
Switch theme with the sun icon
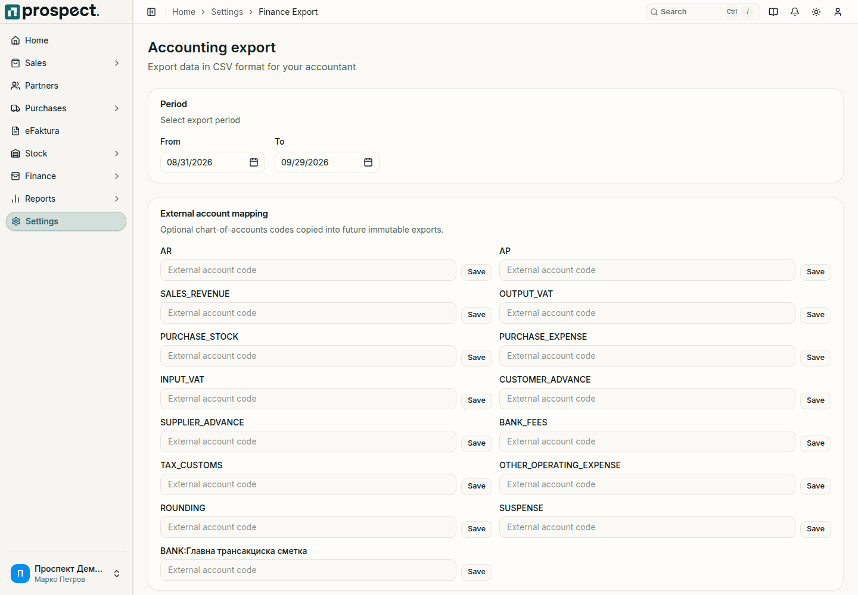click(x=816, y=12)
